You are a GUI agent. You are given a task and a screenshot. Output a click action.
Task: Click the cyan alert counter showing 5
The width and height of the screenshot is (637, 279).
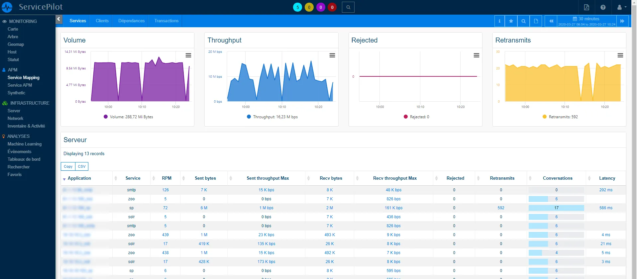tap(297, 7)
